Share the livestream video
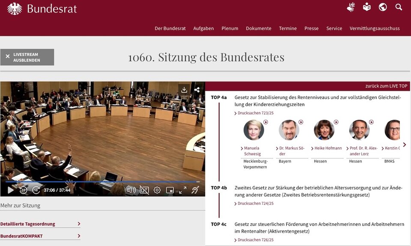This screenshot has height=246, width=411. [197, 89]
